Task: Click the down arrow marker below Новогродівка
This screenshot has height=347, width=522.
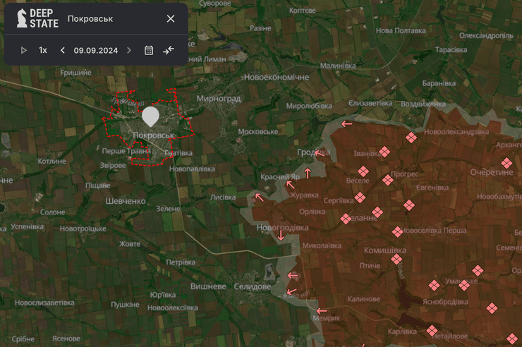Action: pyautogui.click(x=281, y=236)
